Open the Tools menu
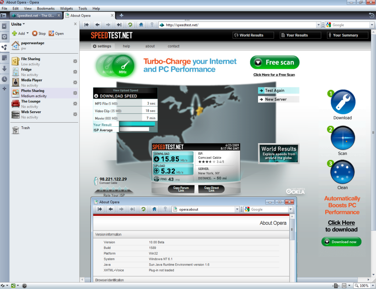 click(83, 8)
